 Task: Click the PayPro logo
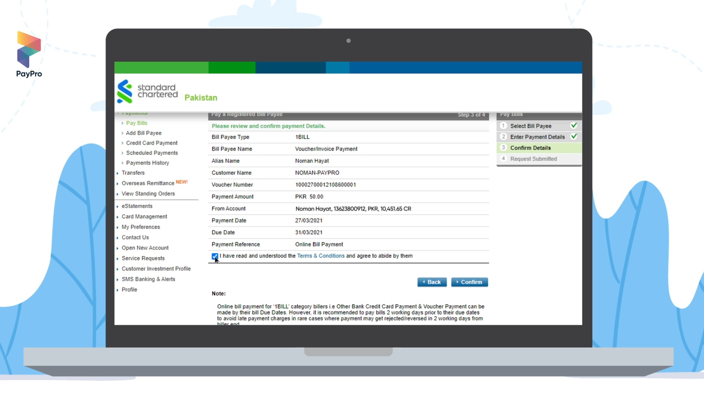(x=29, y=54)
